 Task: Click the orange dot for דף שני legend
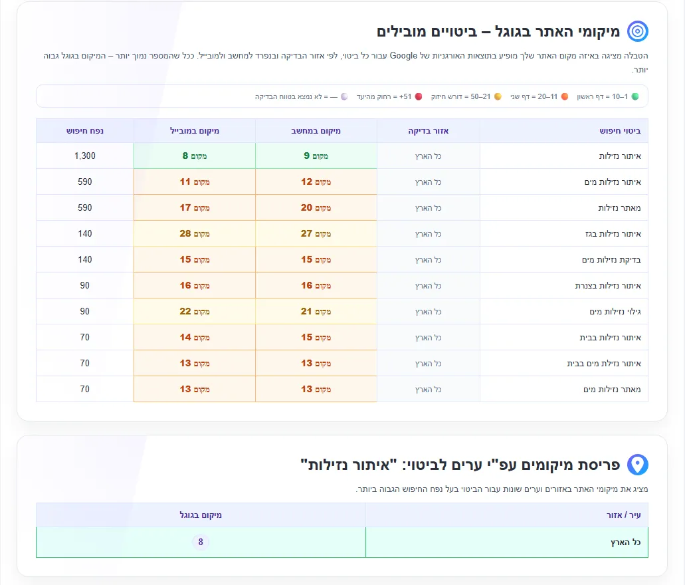(565, 96)
